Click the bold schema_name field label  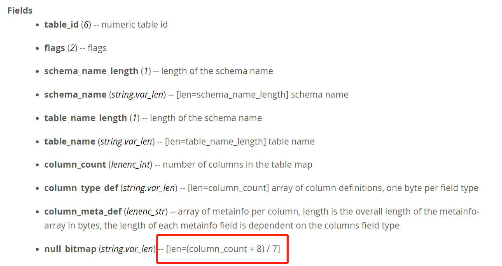point(75,95)
